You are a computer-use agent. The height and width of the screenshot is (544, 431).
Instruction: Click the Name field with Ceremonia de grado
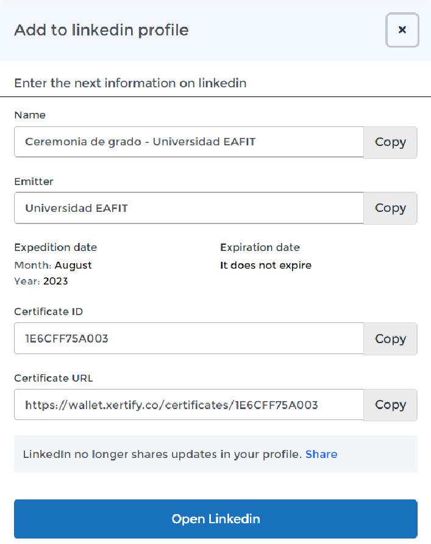[x=189, y=142]
